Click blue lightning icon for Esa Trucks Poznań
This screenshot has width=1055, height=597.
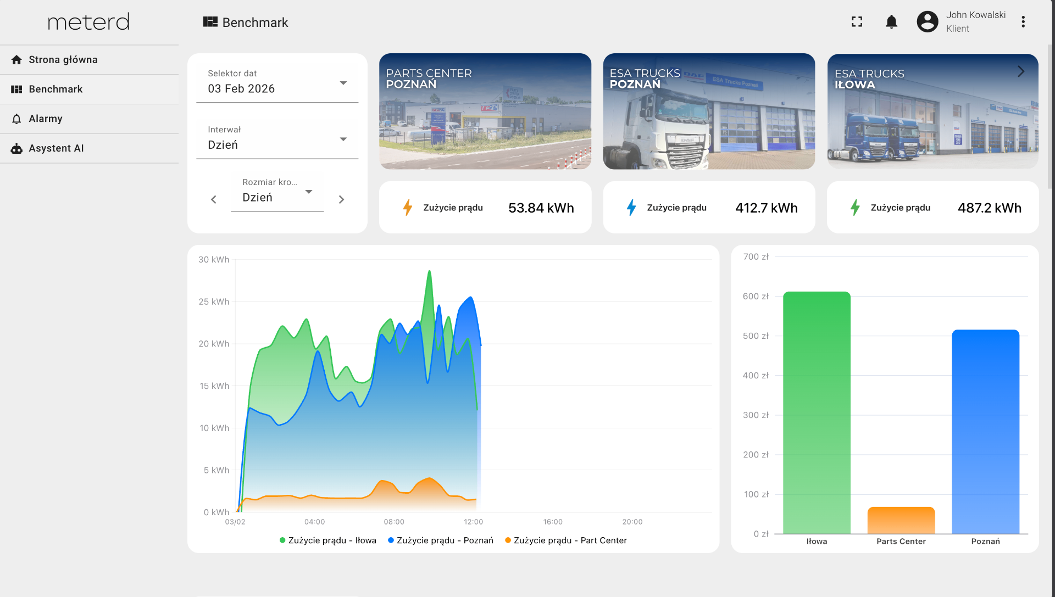(x=631, y=208)
